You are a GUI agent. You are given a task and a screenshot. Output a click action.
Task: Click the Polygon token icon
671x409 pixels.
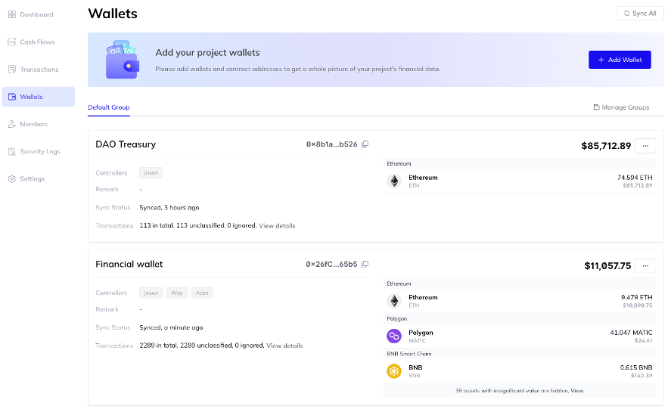393,336
